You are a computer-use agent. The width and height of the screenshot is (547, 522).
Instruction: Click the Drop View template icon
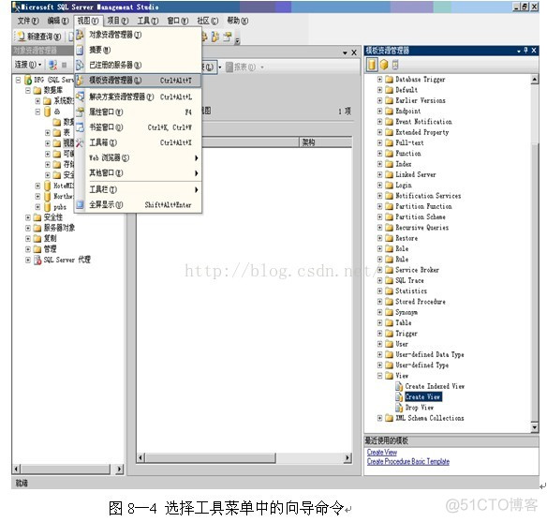[399, 408]
